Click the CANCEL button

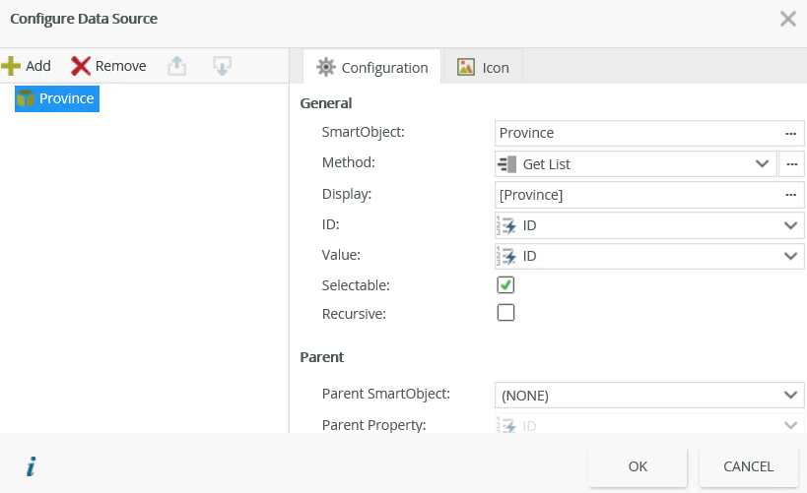748,466
